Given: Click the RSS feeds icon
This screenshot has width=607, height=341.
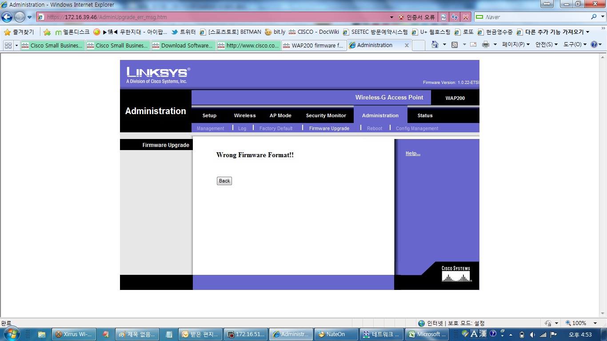Looking at the screenshot, I should pyautogui.click(x=455, y=45).
